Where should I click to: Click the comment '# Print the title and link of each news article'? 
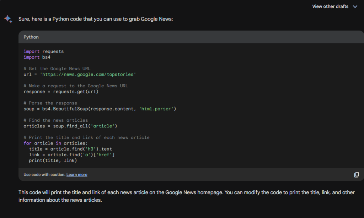(x=87, y=137)
